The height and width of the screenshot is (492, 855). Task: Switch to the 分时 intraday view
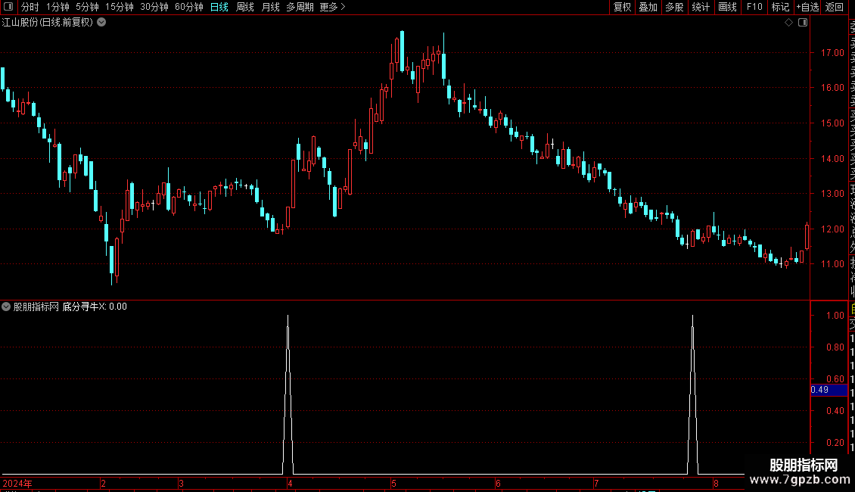tap(30, 7)
